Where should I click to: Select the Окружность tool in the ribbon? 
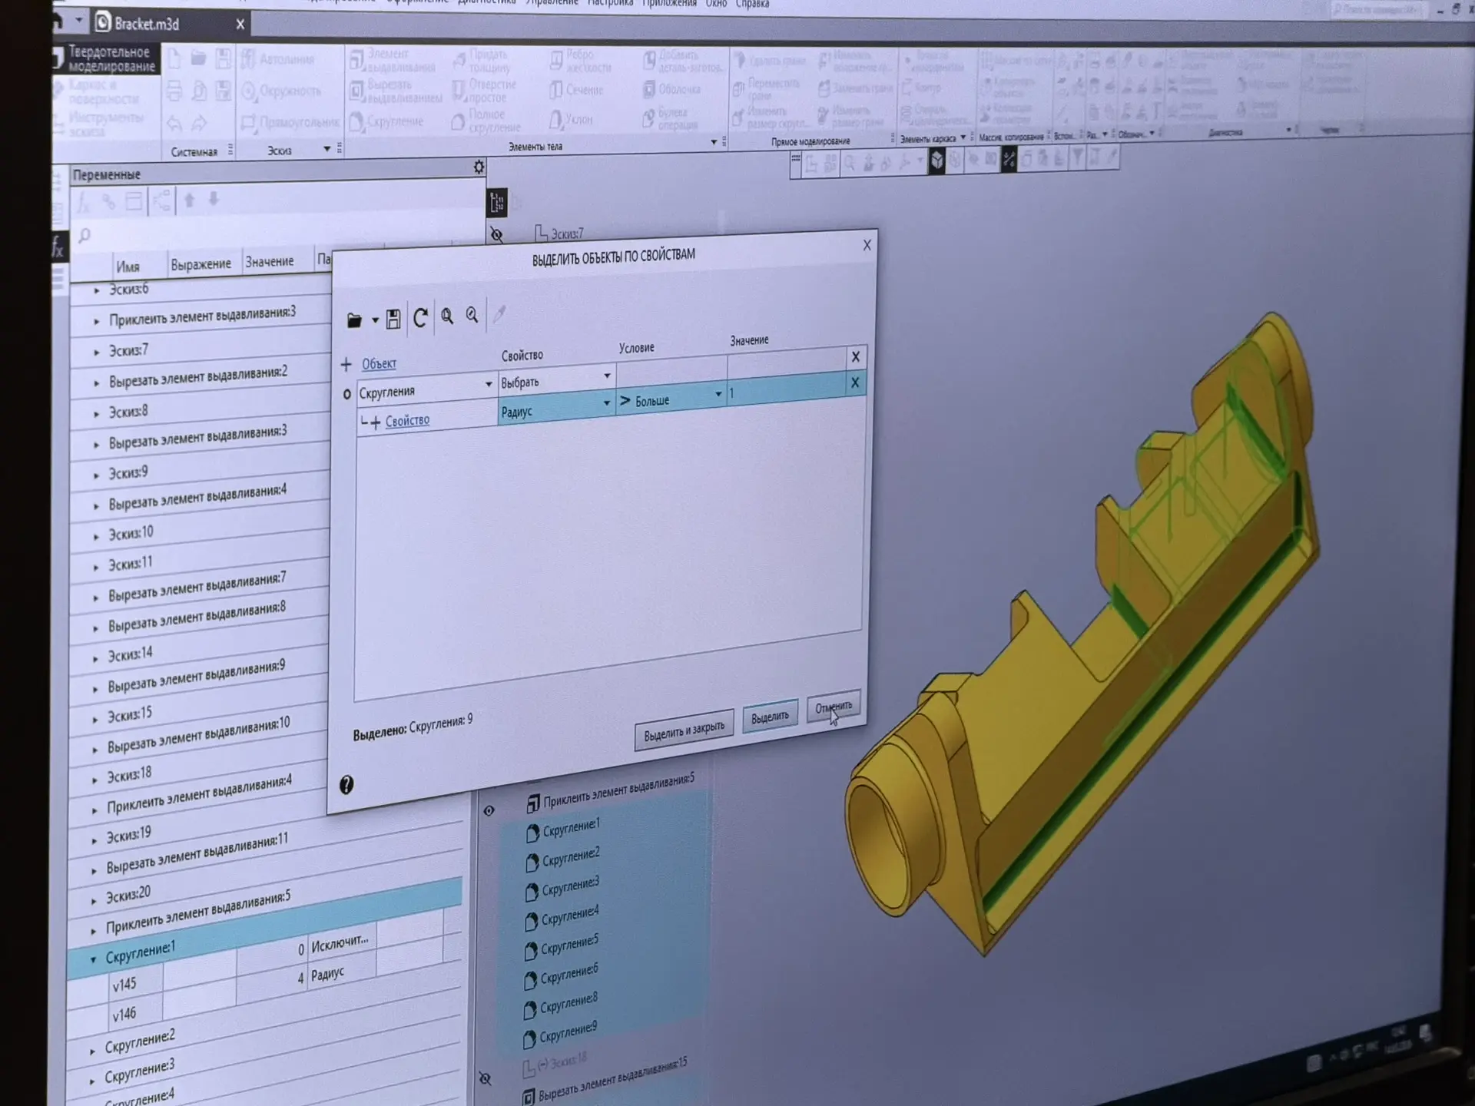(282, 91)
